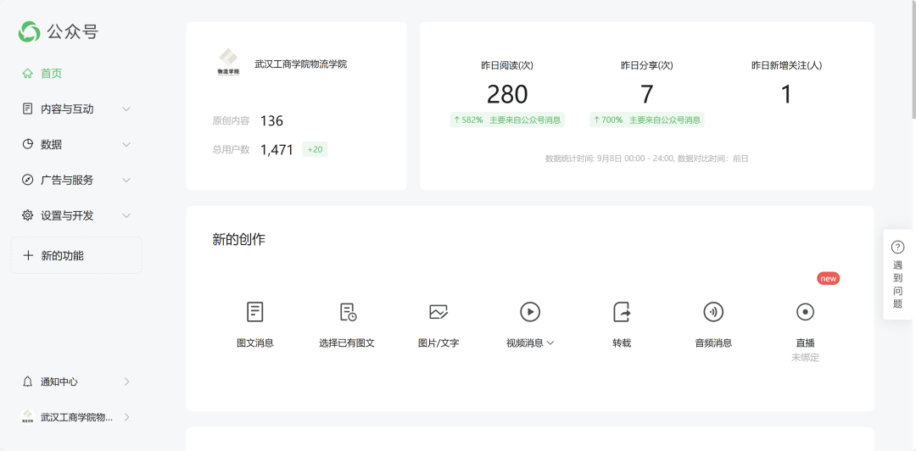Click the 数据 pie chart icon

tap(27, 144)
